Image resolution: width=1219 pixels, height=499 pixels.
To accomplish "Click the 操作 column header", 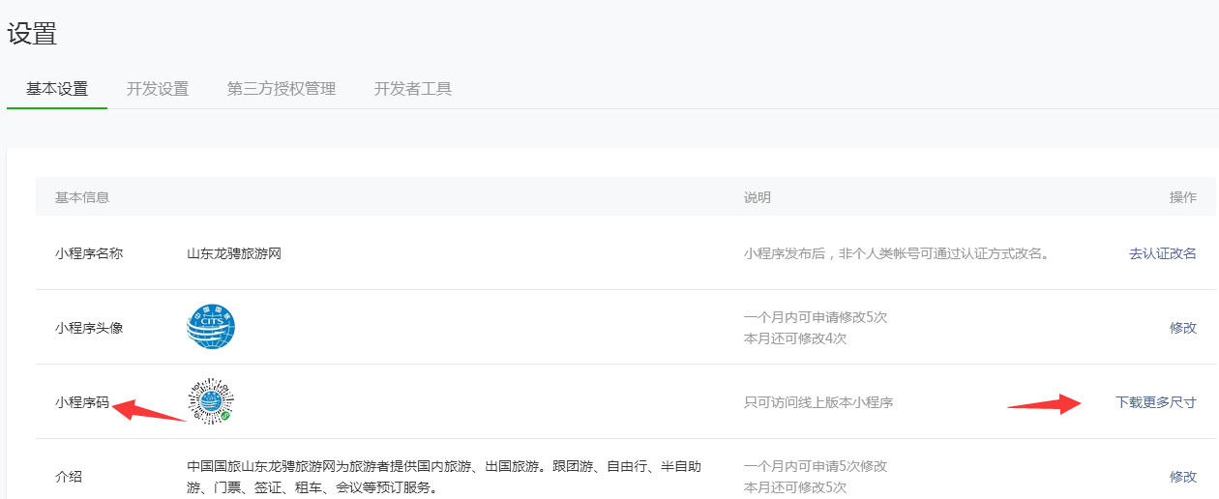I will click(x=1182, y=197).
